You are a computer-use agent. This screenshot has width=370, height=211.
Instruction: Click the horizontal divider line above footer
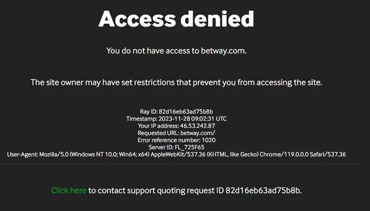180,164
